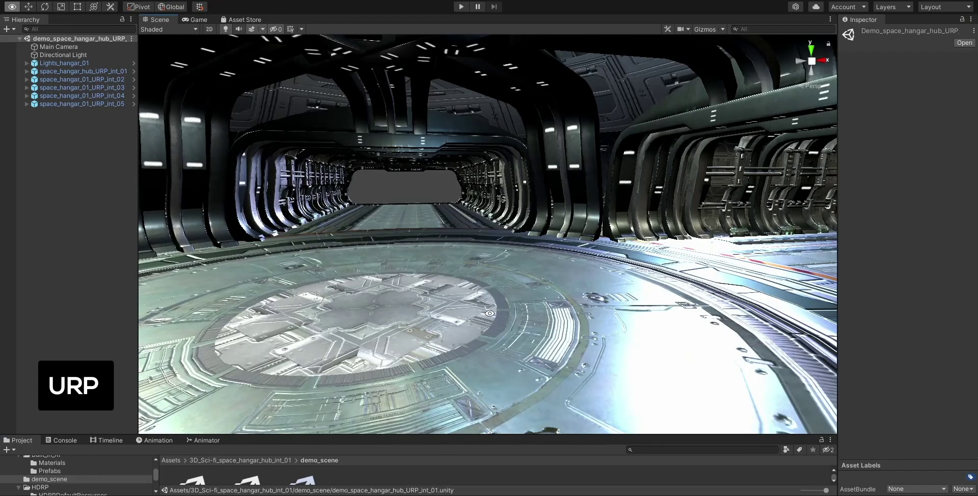This screenshot has width=978, height=496.
Task: Click the Scene view search field
Action: point(783,29)
